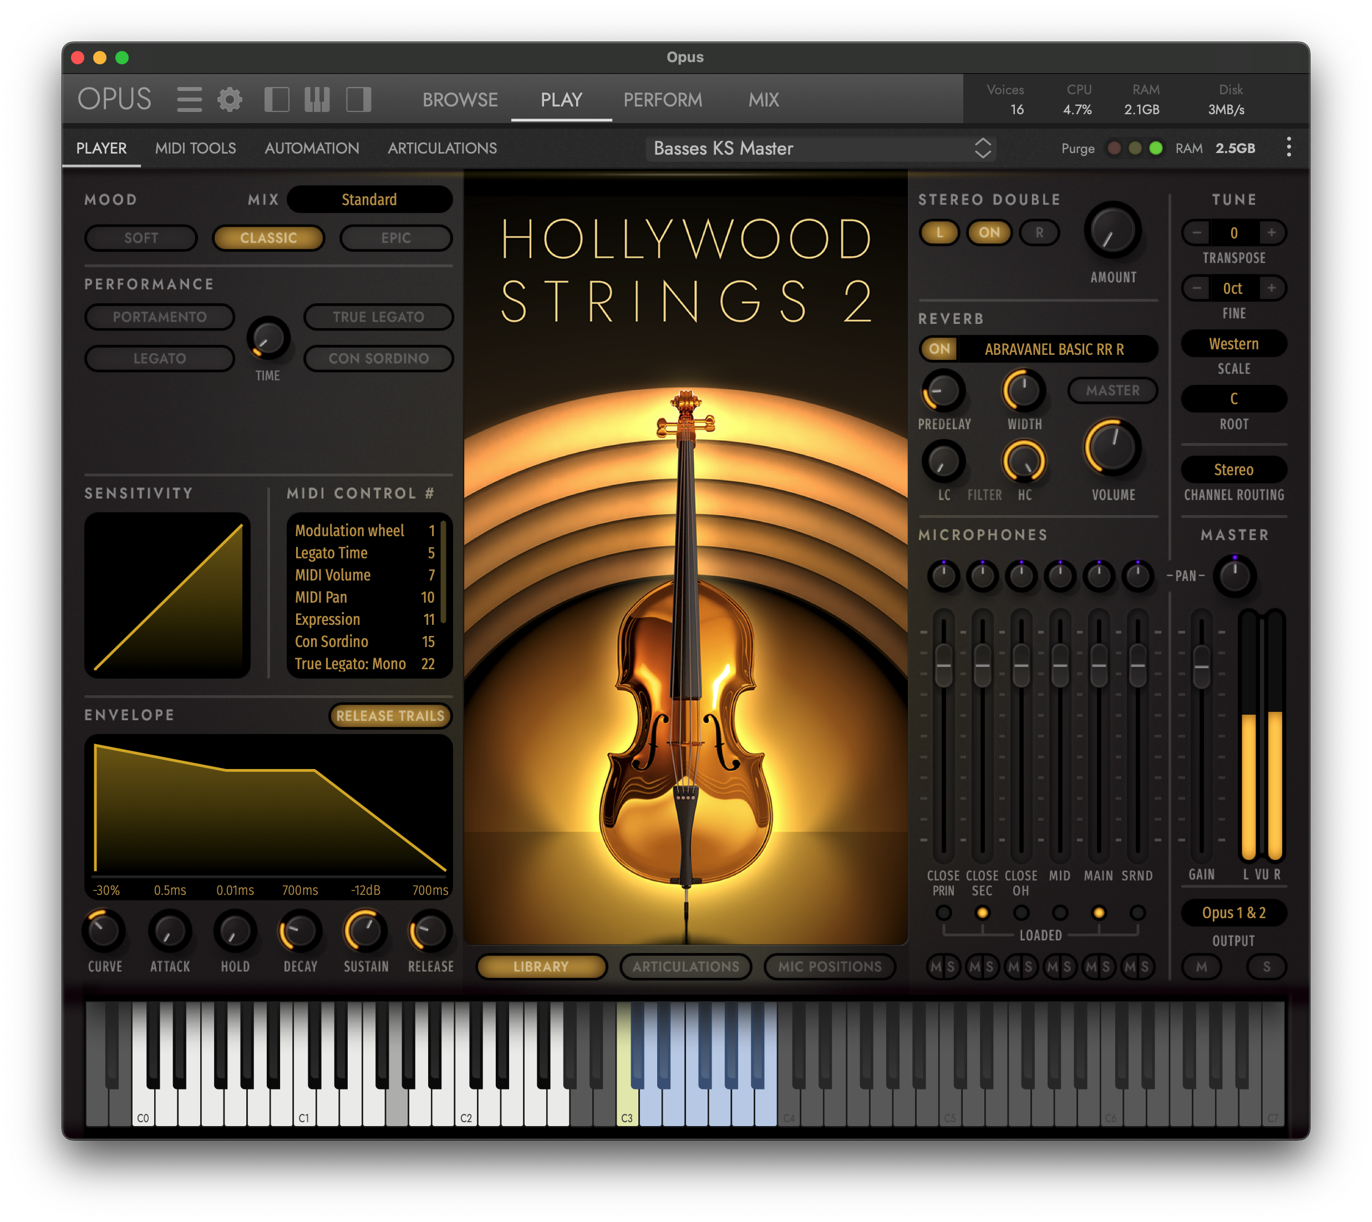This screenshot has height=1222, width=1372.
Task: Mute the master output with M button
Action: tap(1201, 967)
